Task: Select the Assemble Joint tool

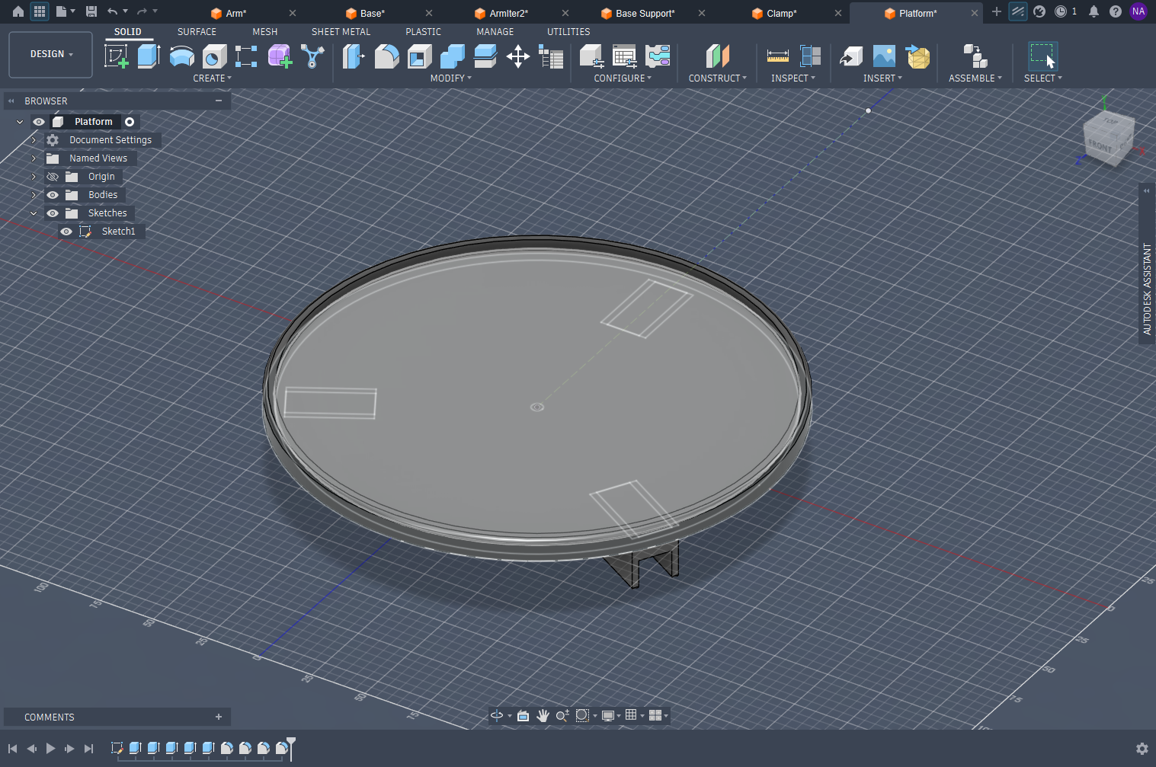Action: point(975,56)
